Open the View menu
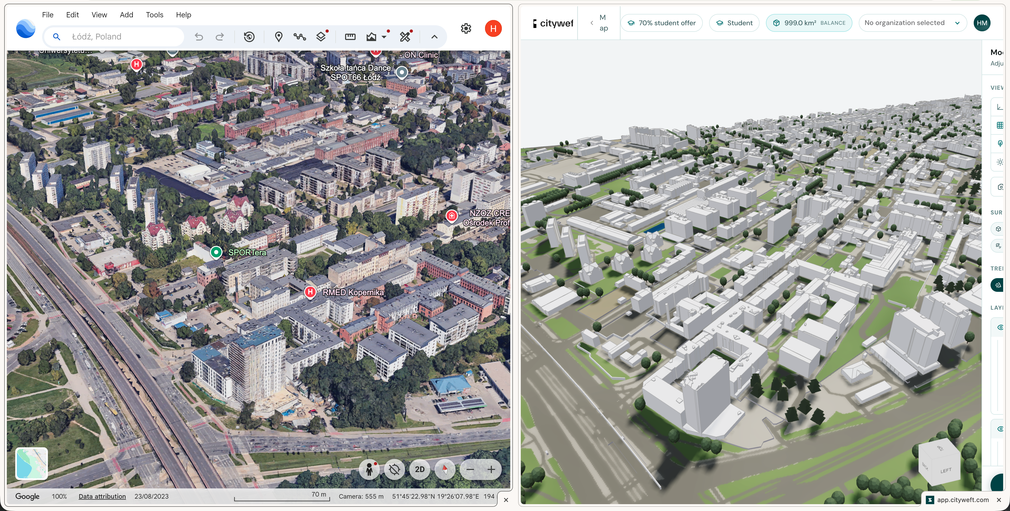Screen dimensions: 1010x511 [x=99, y=14]
